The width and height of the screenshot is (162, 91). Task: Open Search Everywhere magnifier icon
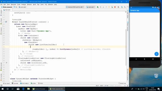coord(125,7)
